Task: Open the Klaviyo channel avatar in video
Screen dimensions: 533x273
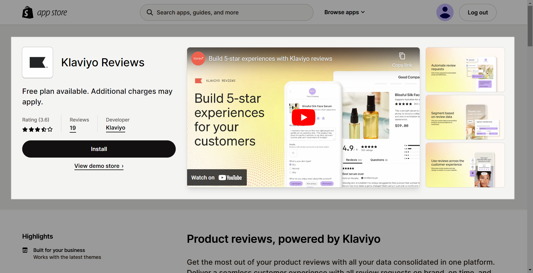Action: click(198, 59)
